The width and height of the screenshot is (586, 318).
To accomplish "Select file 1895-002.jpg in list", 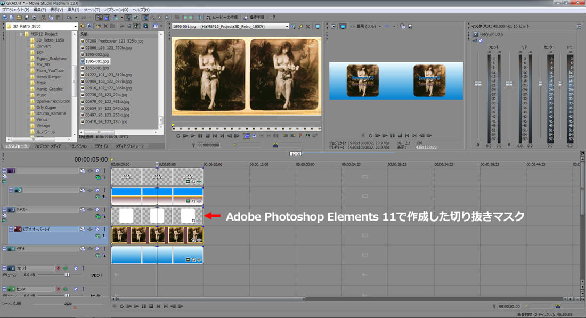I will (x=97, y=54).
